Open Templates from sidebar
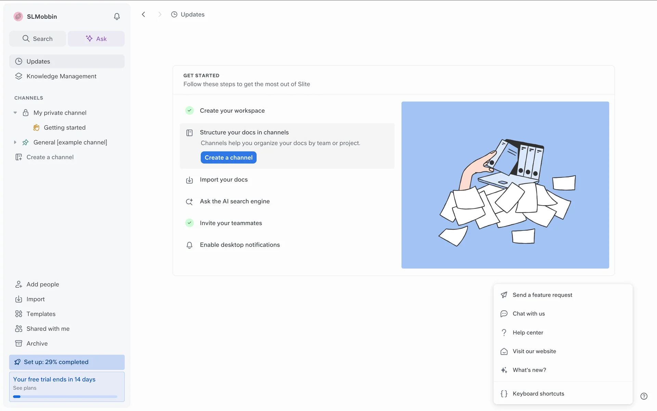 (41, 314)
